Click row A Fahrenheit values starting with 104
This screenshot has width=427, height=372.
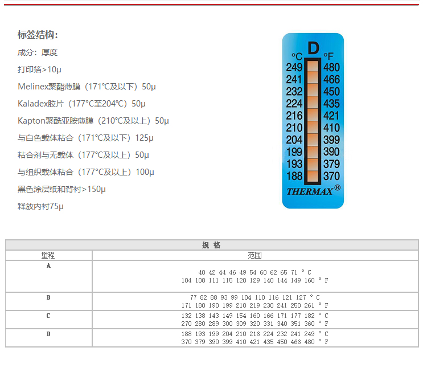(254, 280)
